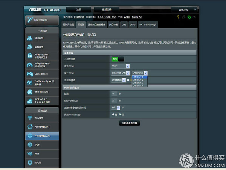Image resolution: width=226 pixels, height=170 pixels.
Task: Open Game Boost gamepad icon
Action: pyautogui.click(x=30, y=74)
